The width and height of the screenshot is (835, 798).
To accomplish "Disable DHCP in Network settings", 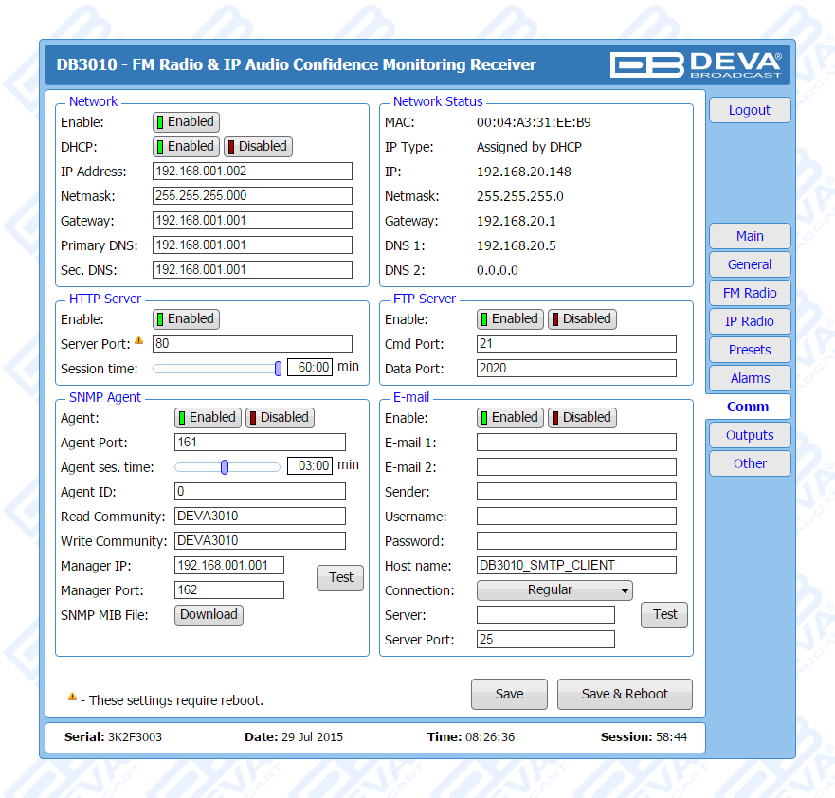I will tap(258, 147).
